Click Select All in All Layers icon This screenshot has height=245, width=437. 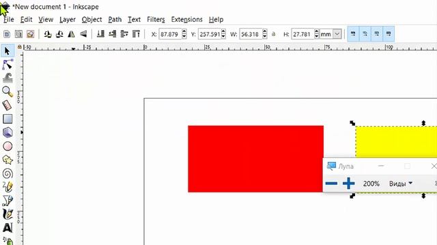tap(18, 34)
